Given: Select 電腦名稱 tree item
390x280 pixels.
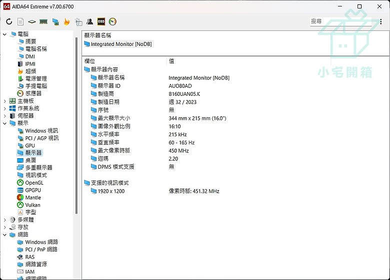Looking at the screenshot, I should click(x=32, y=49).
